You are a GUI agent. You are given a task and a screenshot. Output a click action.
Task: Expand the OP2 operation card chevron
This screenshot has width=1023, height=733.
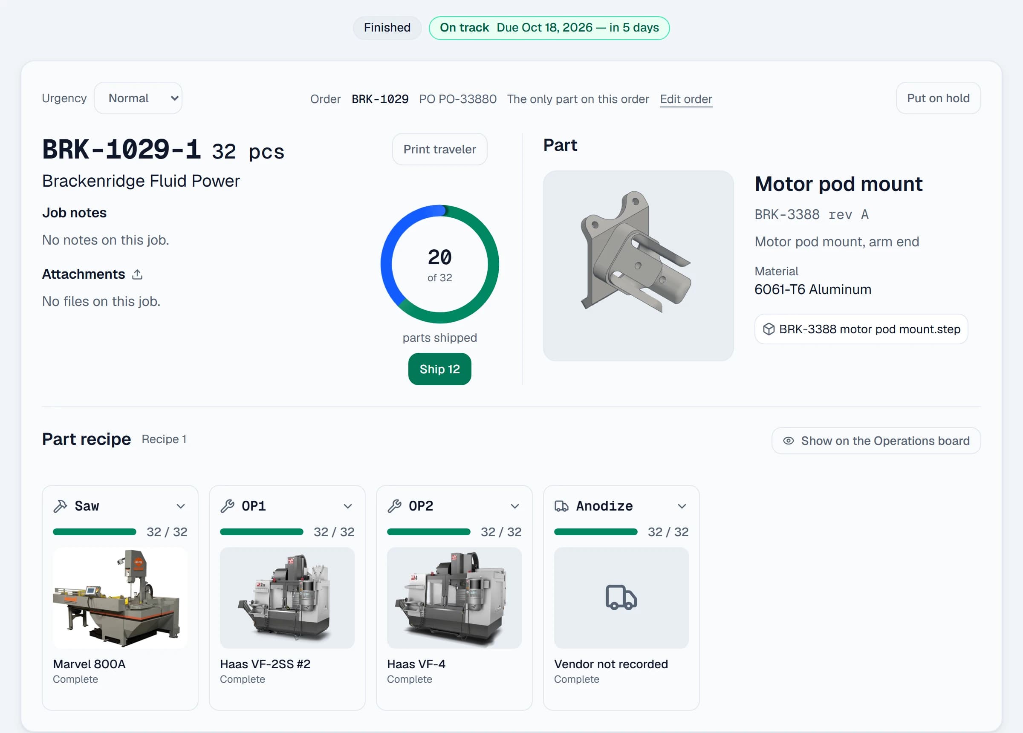[514, 506]
